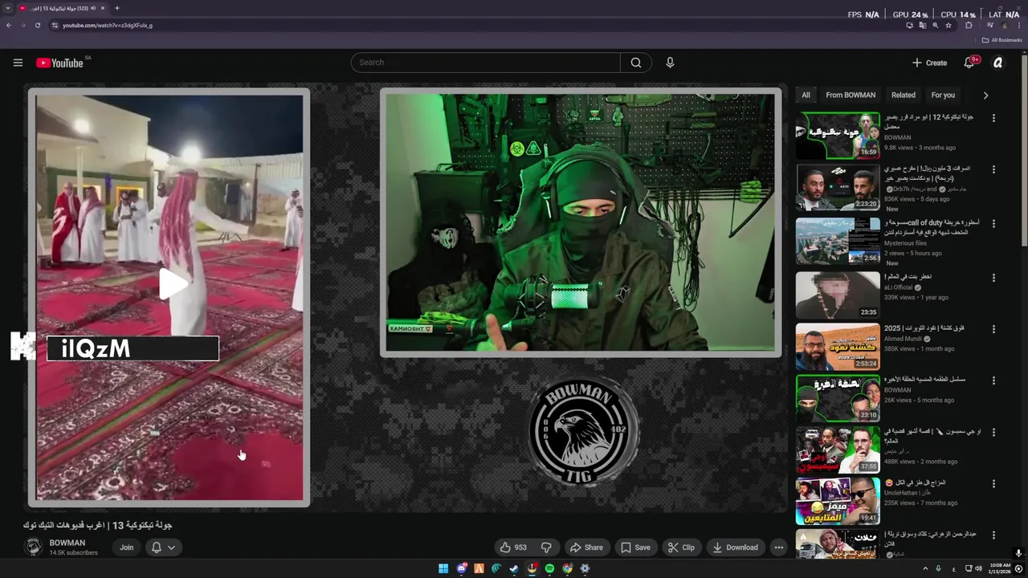Open the BOWMAN channel name link
This screenshot has width=1028, height=578.
pos(67,543)
